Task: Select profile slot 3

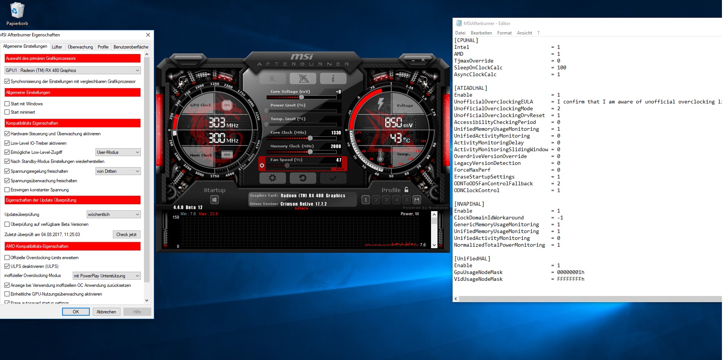Action: (386, 200)
